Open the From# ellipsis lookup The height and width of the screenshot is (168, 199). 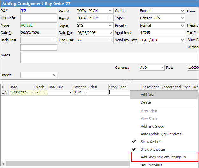(x=110, y=18)
